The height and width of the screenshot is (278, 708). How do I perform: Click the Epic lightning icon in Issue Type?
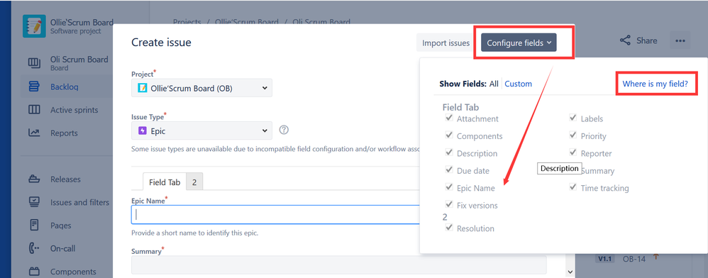coord(142,131)
